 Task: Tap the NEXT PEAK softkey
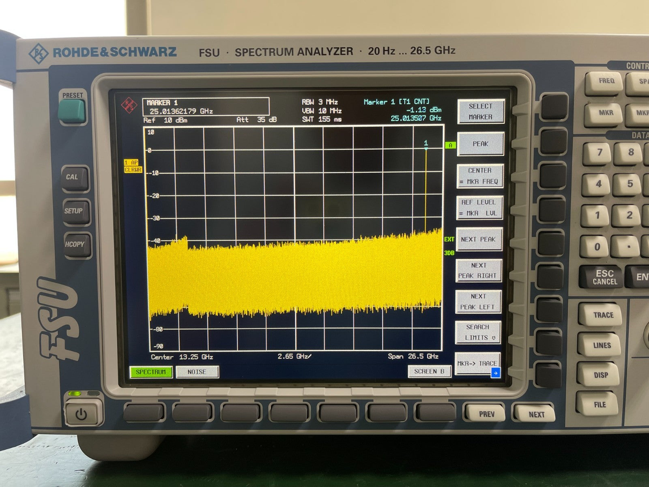tap(479, 239)
